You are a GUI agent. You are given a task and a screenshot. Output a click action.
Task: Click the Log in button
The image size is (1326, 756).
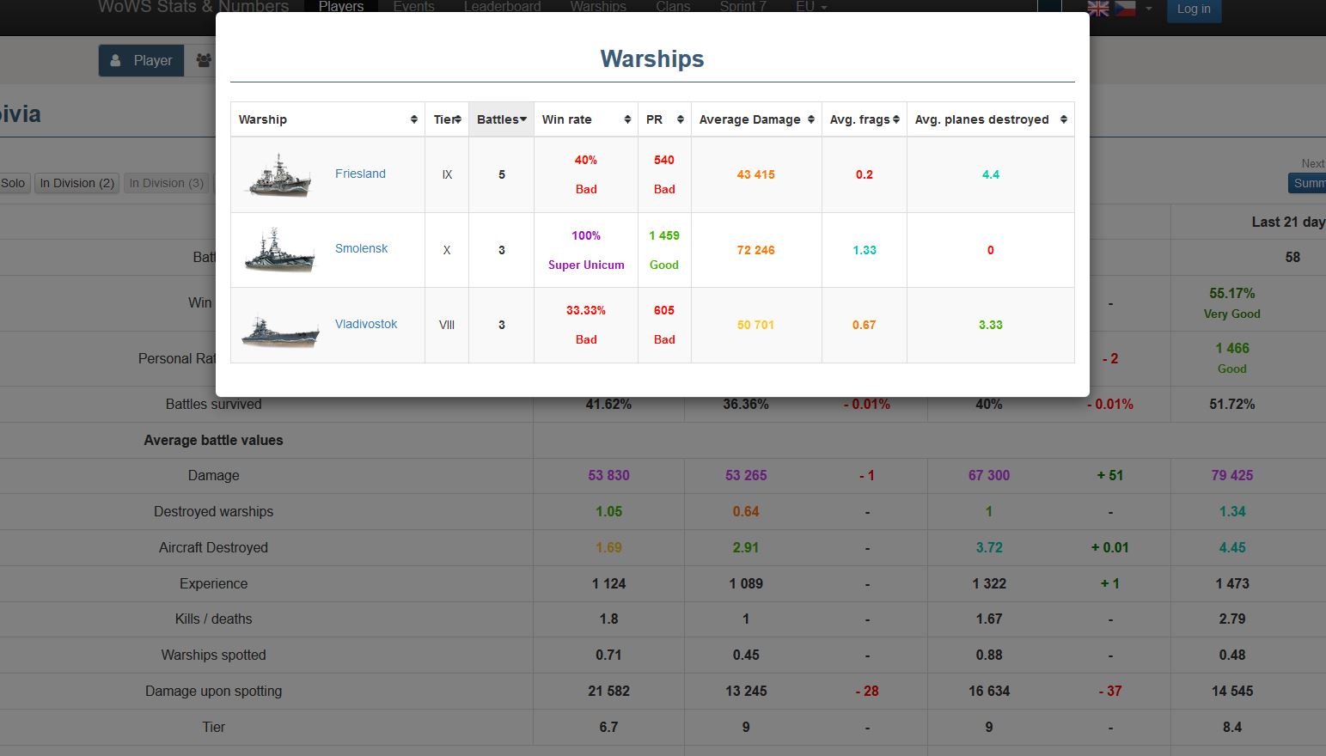pos(1194,9)
